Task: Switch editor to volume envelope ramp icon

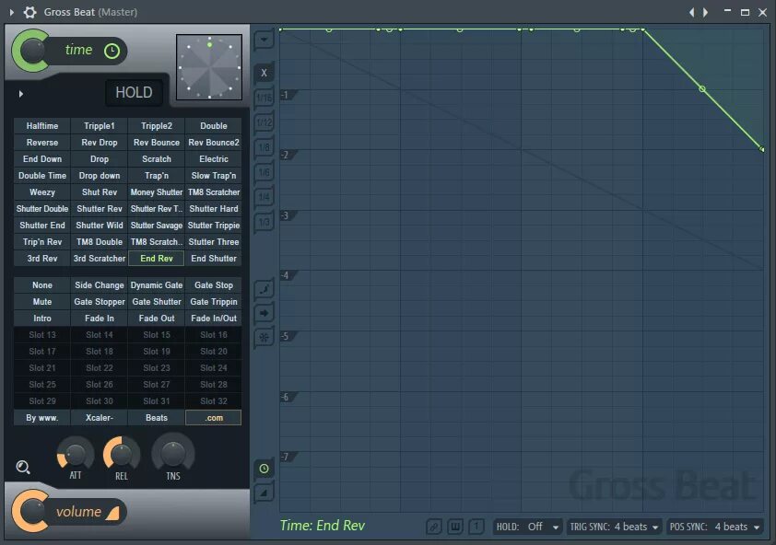Action: point(264,493)
